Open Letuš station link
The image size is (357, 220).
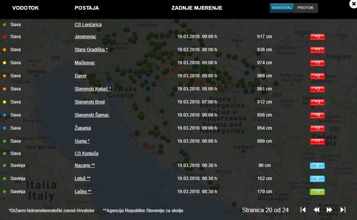pos(82,179)
